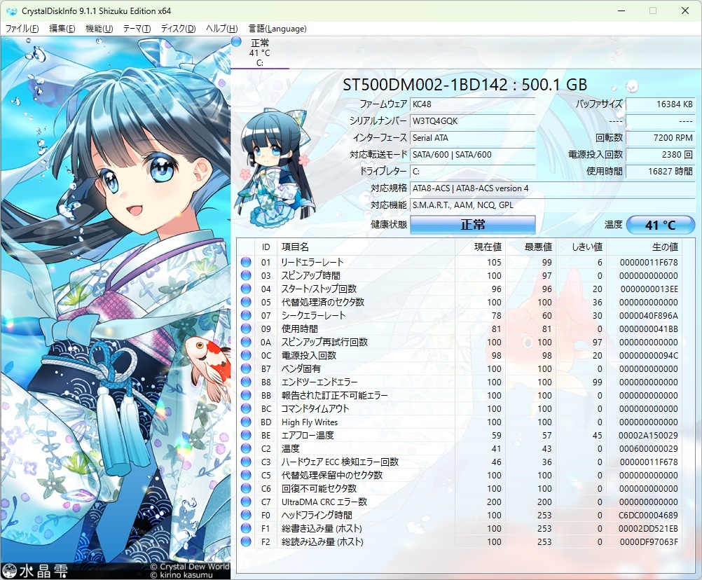Open the 機能(U) menu

point(99,29)
